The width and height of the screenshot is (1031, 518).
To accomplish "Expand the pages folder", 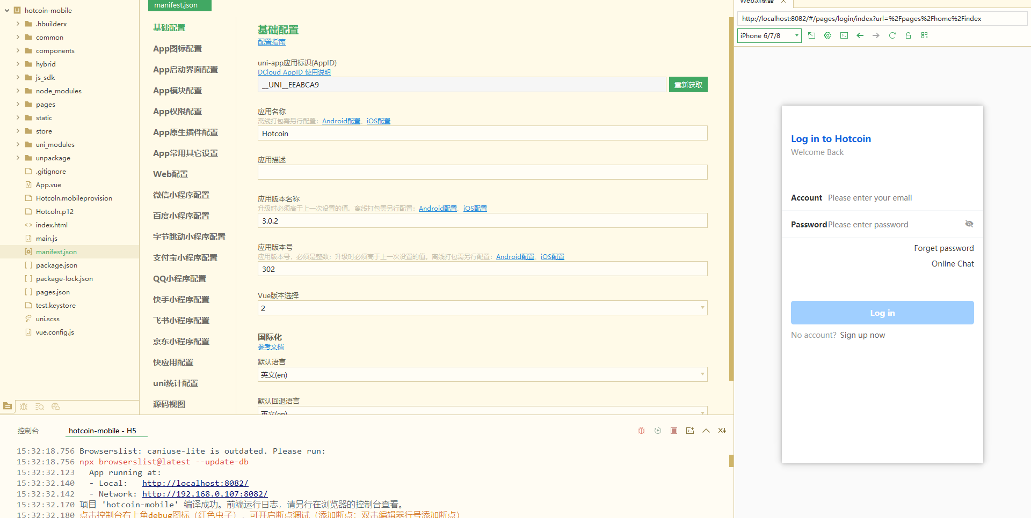I will coord(18,104).
